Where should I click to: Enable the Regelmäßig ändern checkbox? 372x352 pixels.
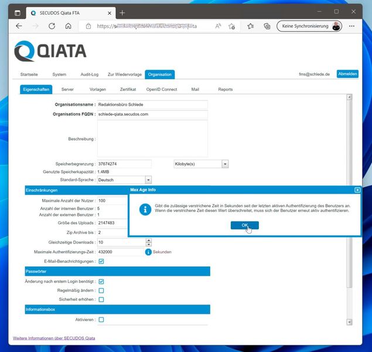[x=101, y=290]
